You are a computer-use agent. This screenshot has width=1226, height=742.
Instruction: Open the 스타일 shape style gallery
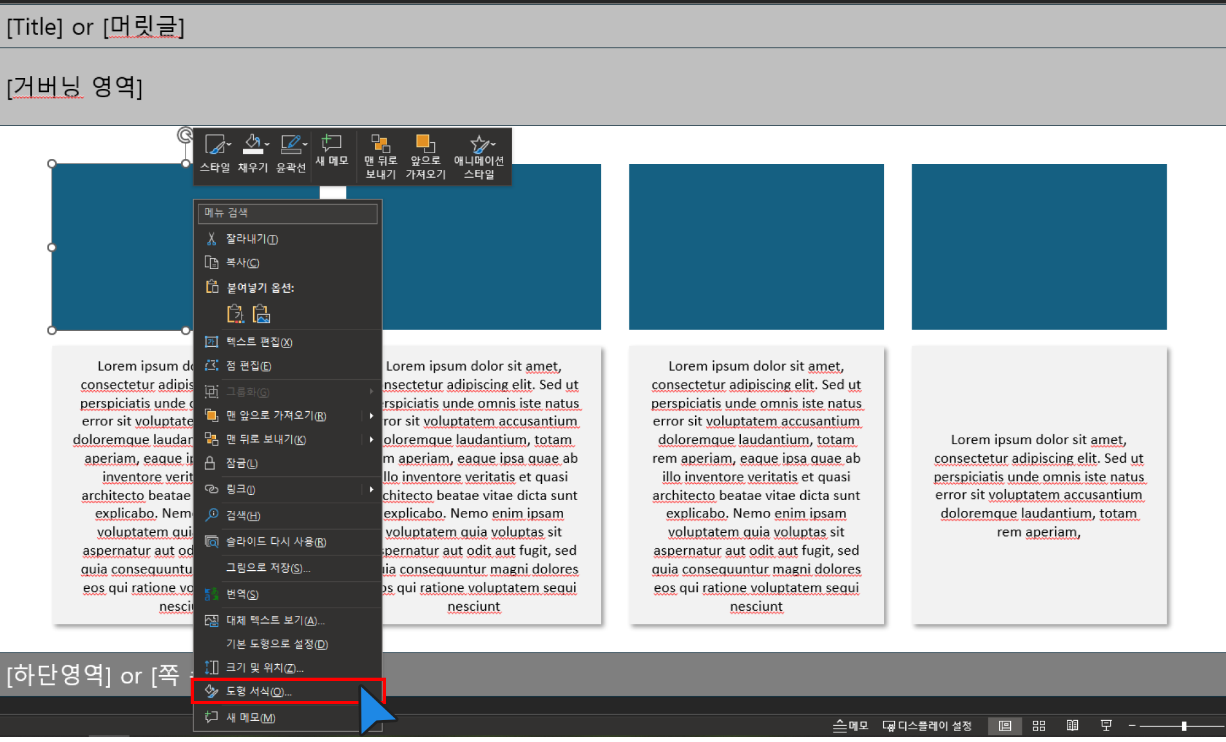pos(215,154)
